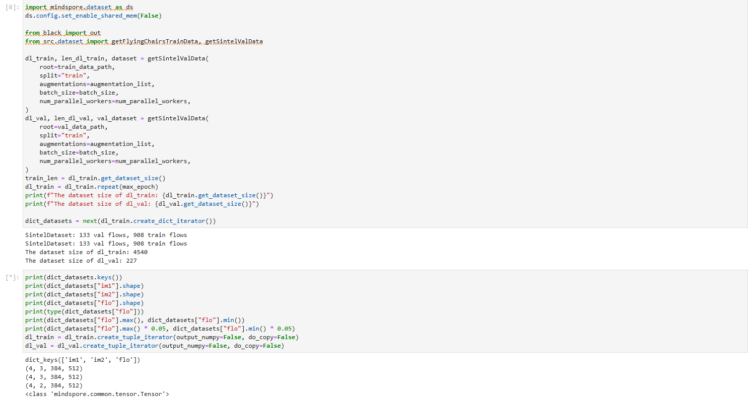The height and width of the screenshot is (398, 748).
Task: Click the print line multiplying flo max by 0.05
Action: 160,329
